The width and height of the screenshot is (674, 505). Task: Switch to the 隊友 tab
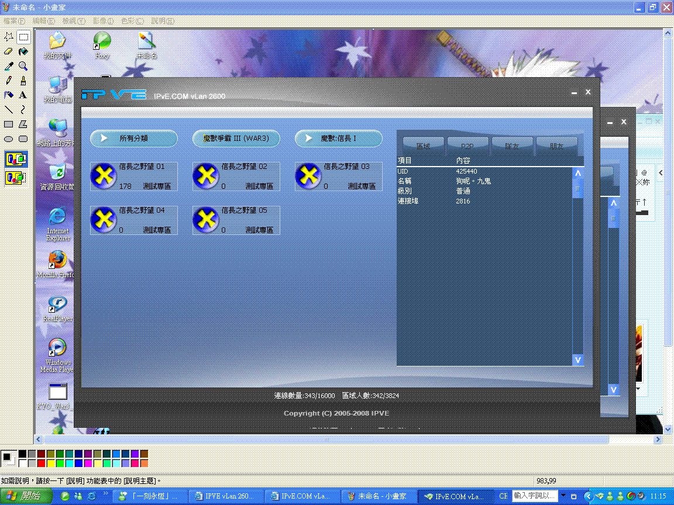[x=512, y=146]
